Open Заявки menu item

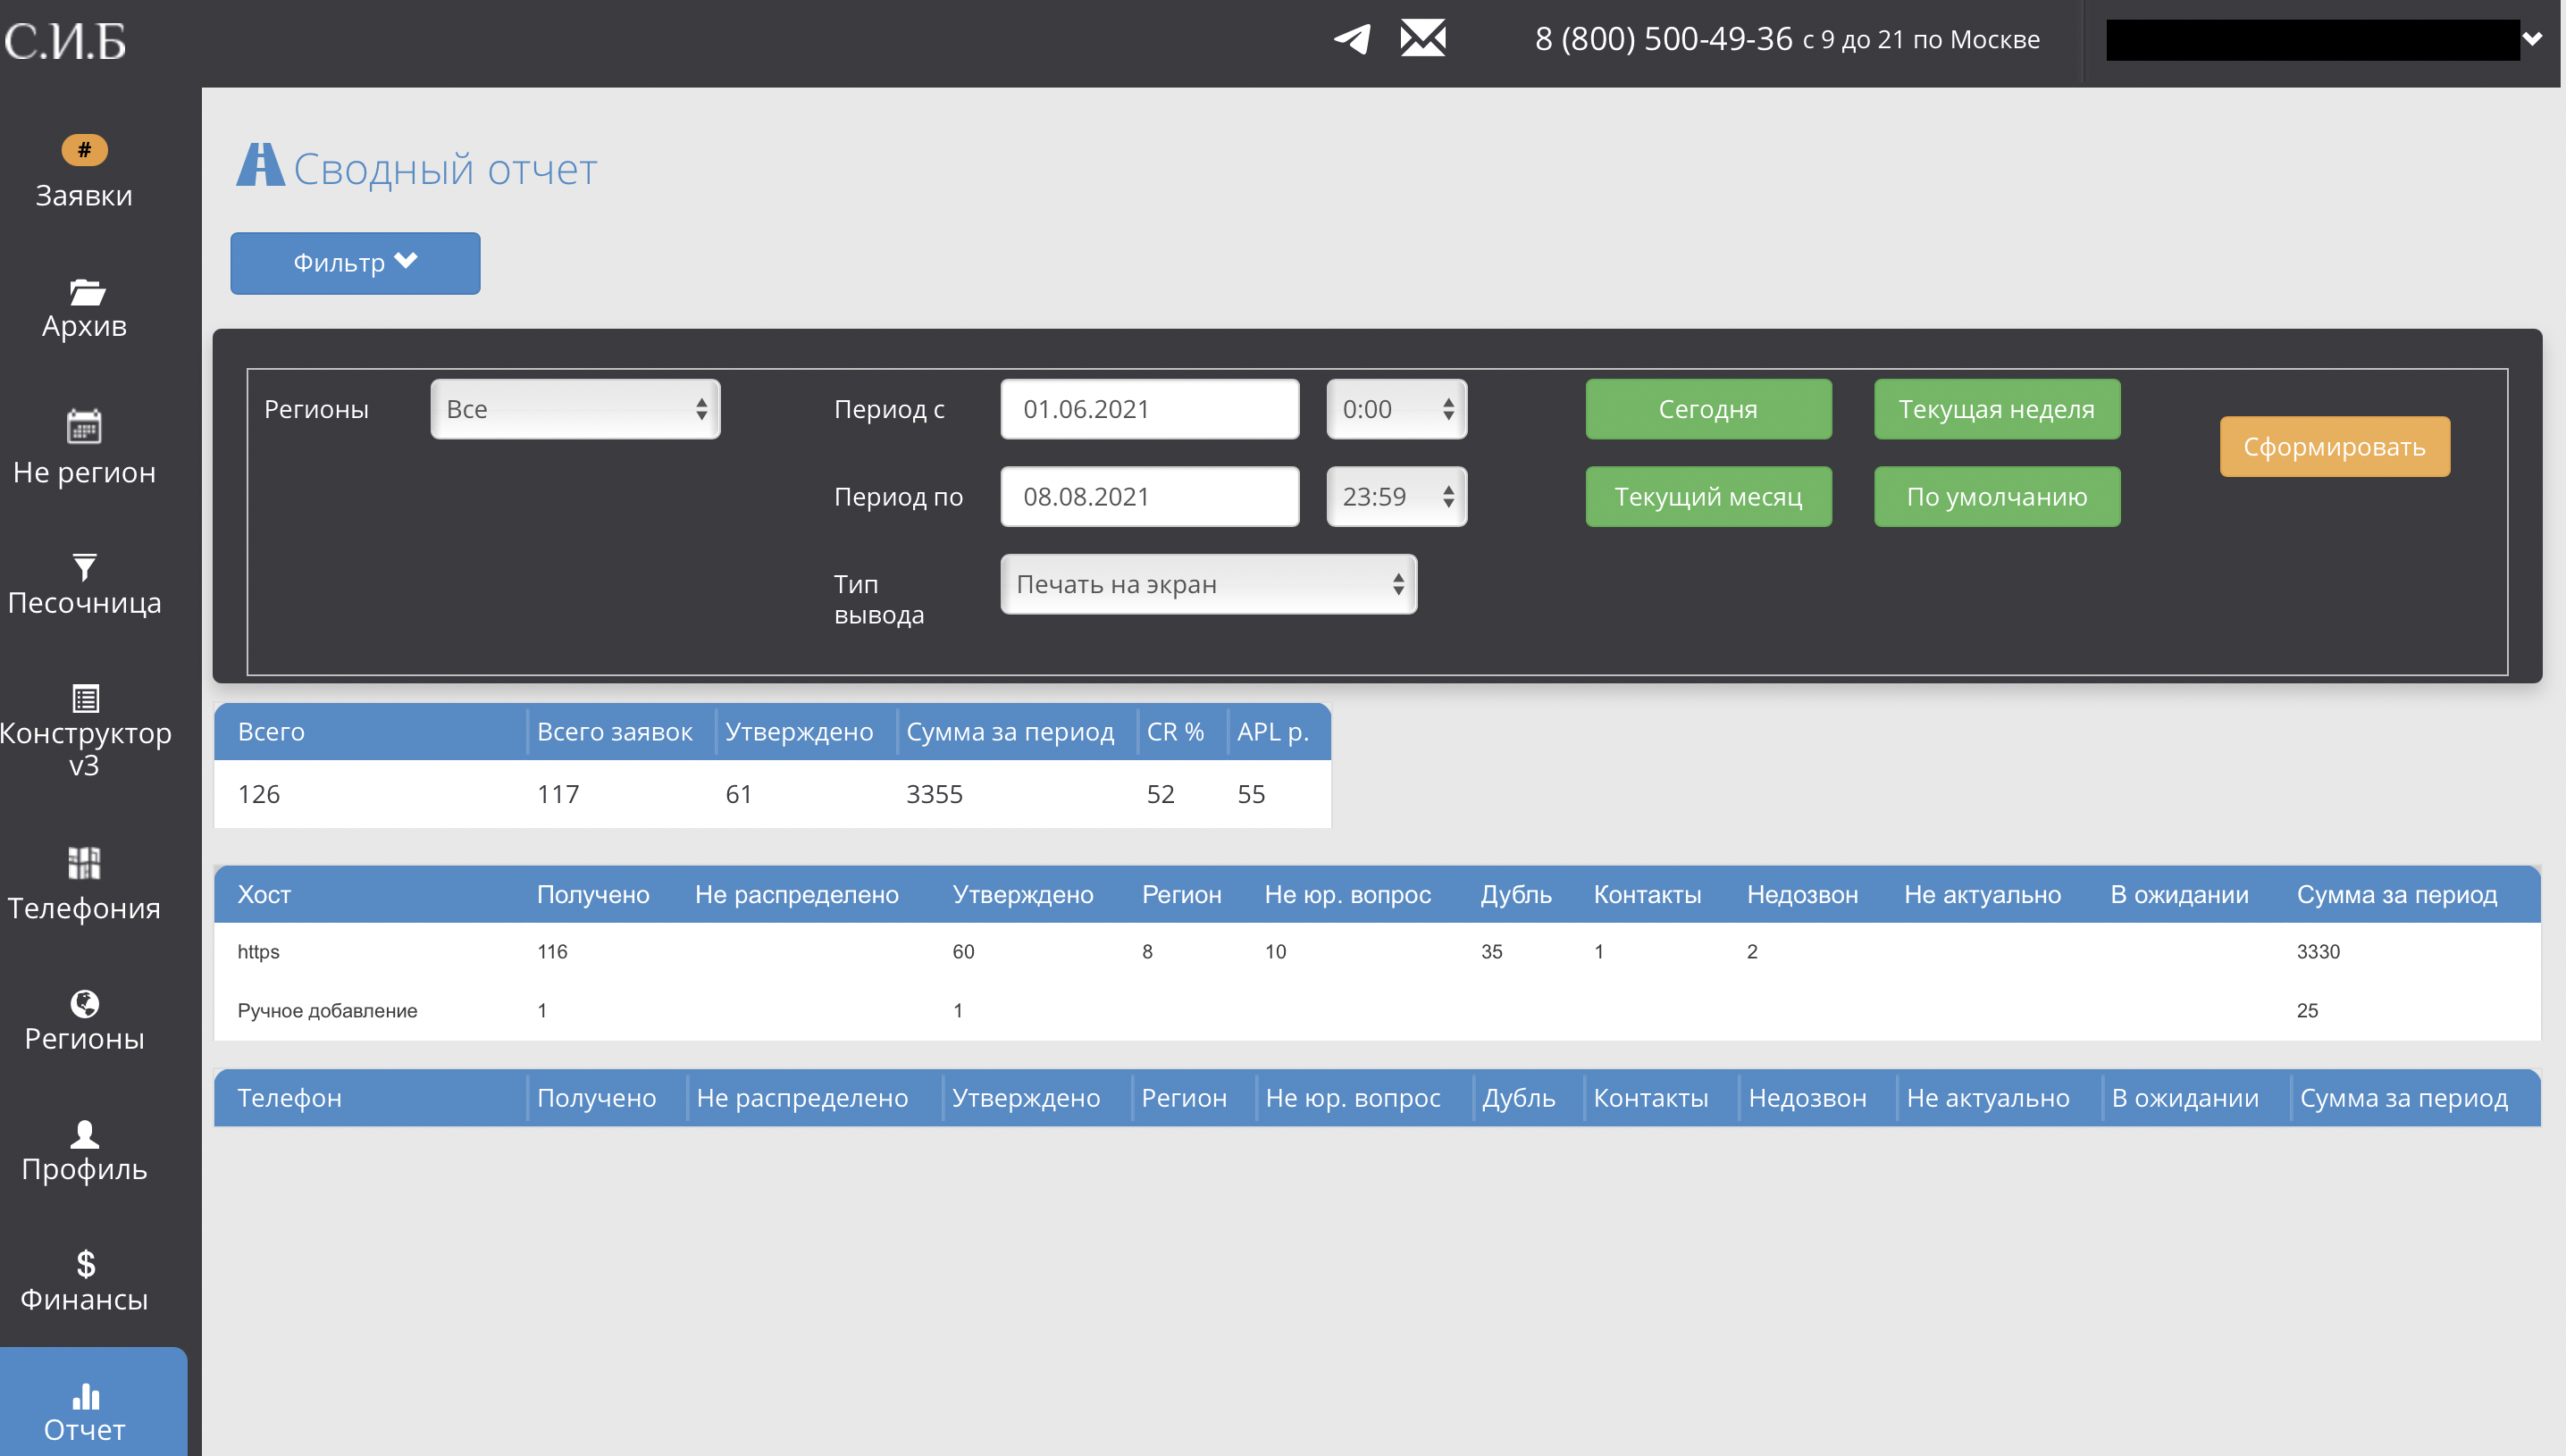click(x=84, y=195)
